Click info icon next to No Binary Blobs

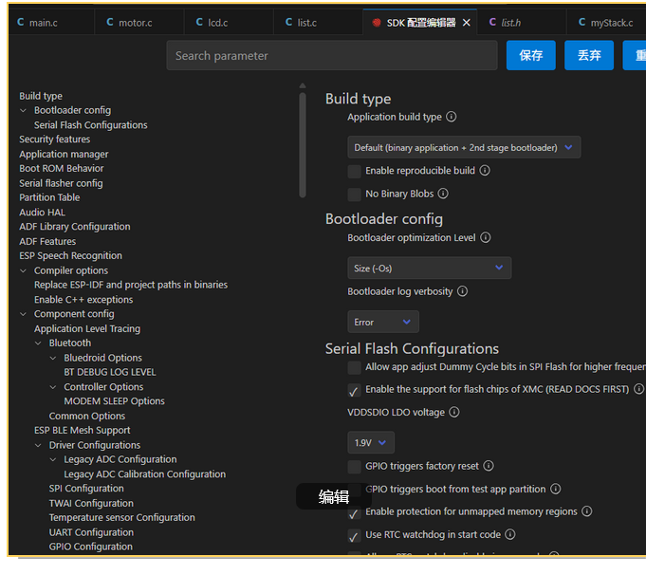pyautogui.click(x=443, y=194)
